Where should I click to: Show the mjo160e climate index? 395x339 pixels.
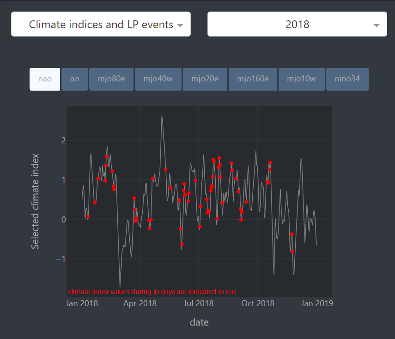253,79
